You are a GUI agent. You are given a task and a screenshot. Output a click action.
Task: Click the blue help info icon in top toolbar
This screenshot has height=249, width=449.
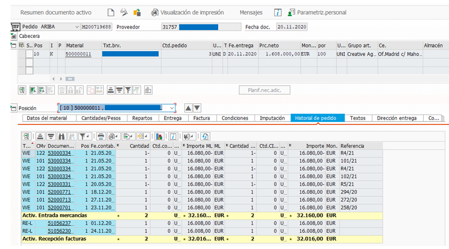coord(278,12)
